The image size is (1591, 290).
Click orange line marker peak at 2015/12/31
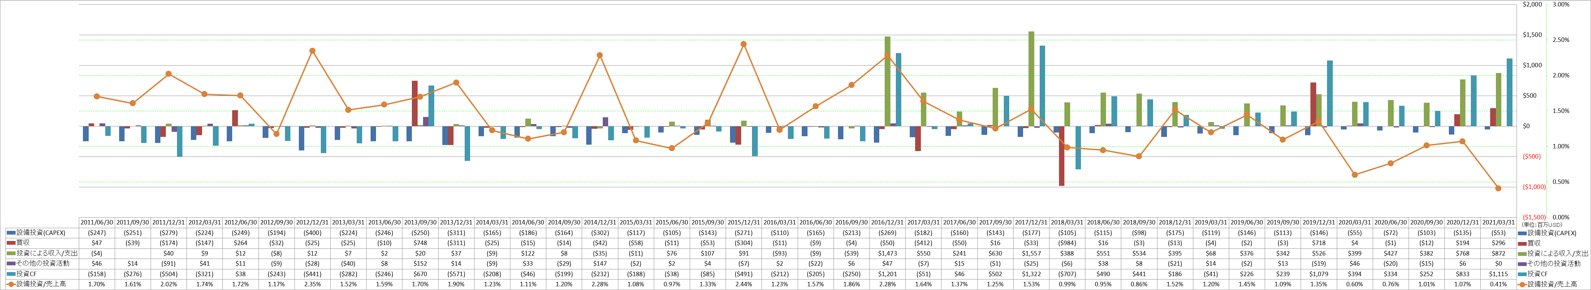pyautogui.click(x=744, y=44)
